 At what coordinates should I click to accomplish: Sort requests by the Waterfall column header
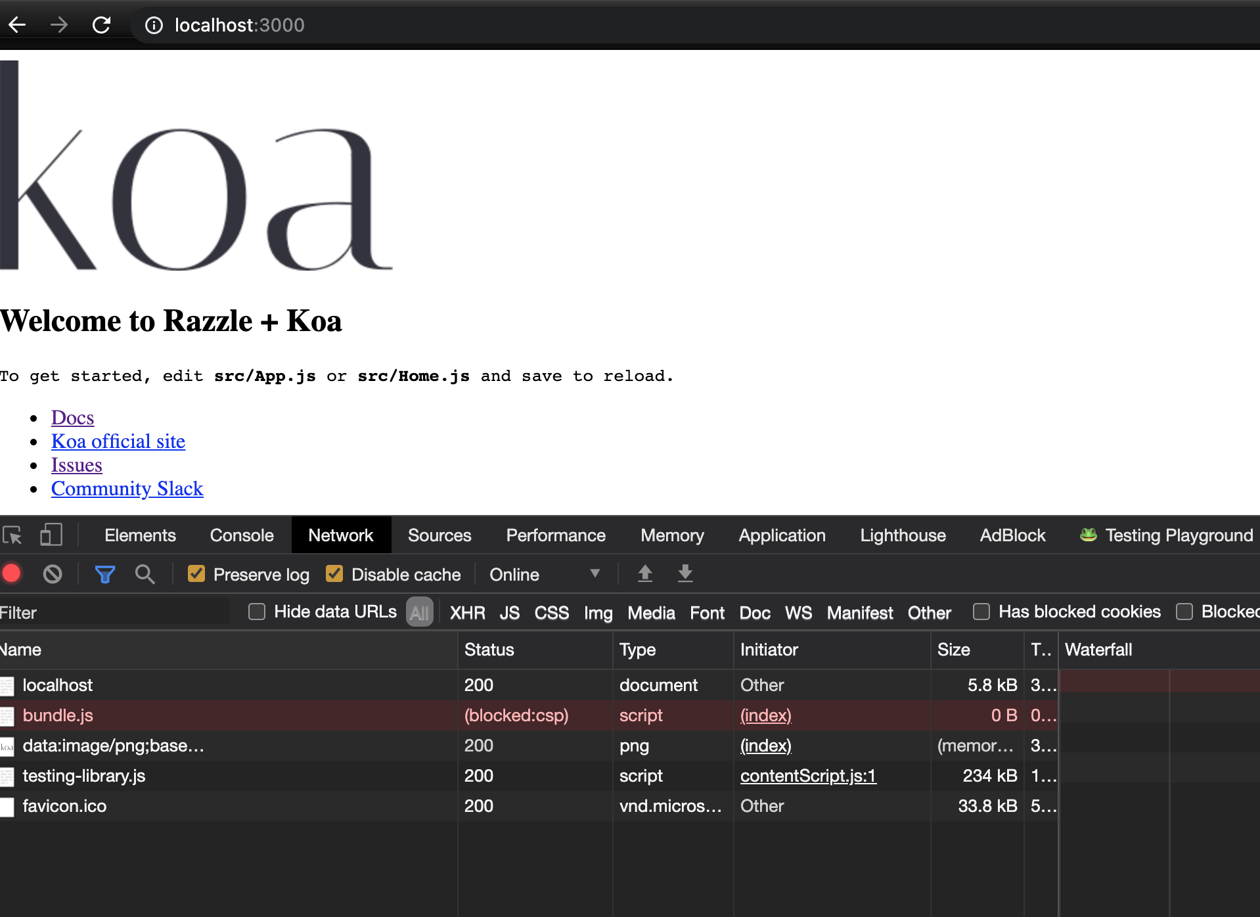click(1159, 650)
